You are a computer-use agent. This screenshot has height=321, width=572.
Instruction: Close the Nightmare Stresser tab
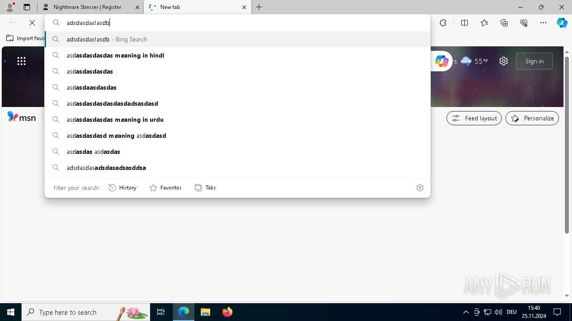137,7
